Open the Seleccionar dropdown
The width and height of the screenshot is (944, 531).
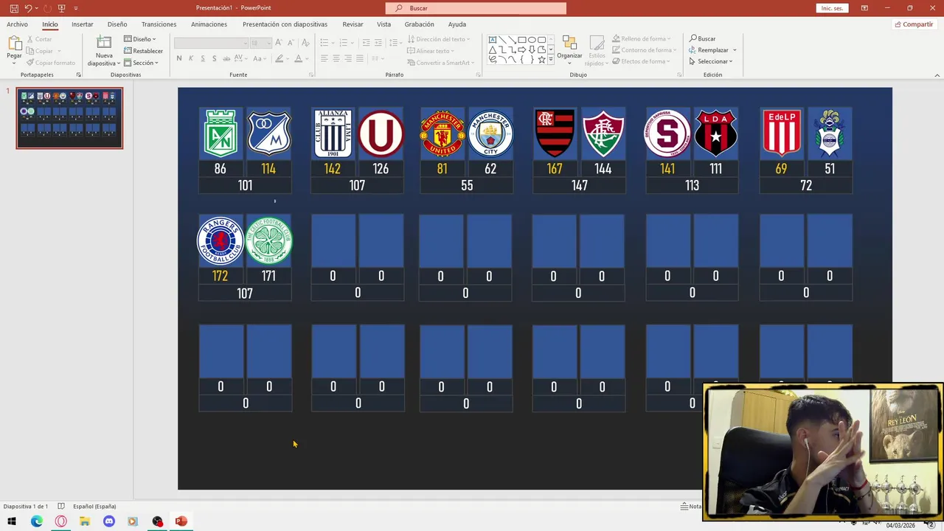pyautogui.click(x=711, y=61)
